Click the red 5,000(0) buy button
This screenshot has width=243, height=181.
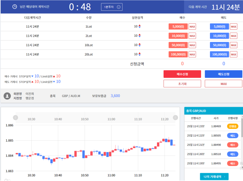(178, 27)
